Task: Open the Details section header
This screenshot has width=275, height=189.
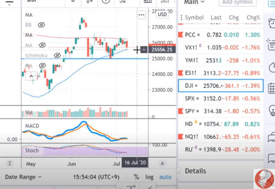Action: 196,171
